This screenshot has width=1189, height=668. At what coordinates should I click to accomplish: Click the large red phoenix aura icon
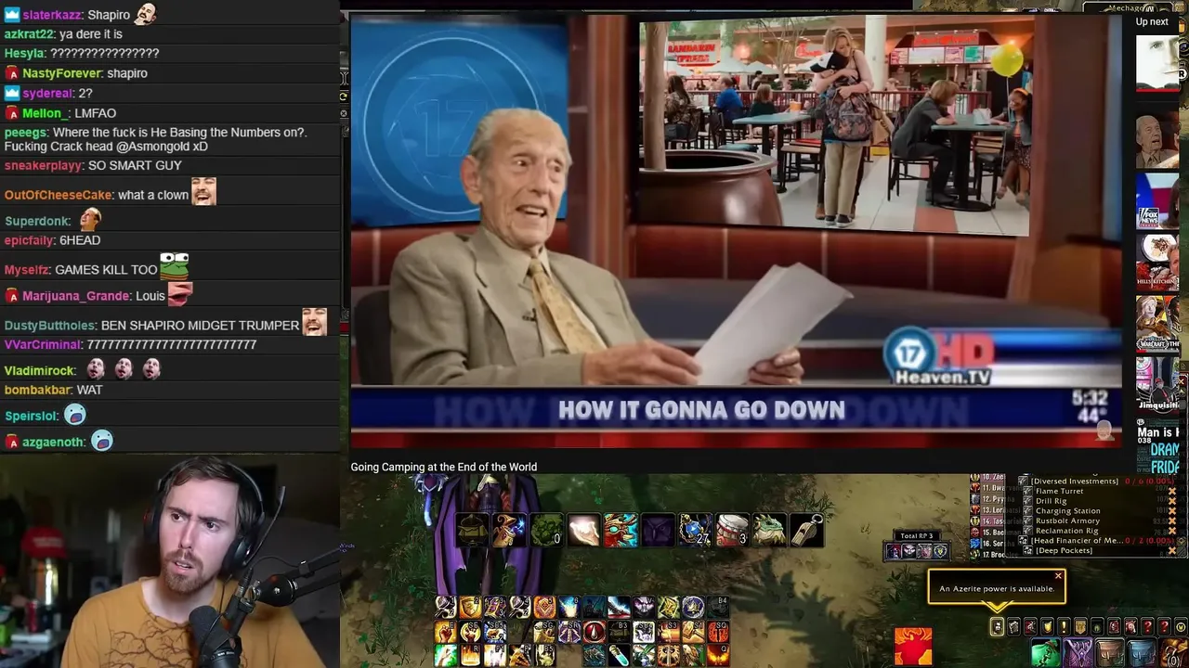click(x=913, y=647)
